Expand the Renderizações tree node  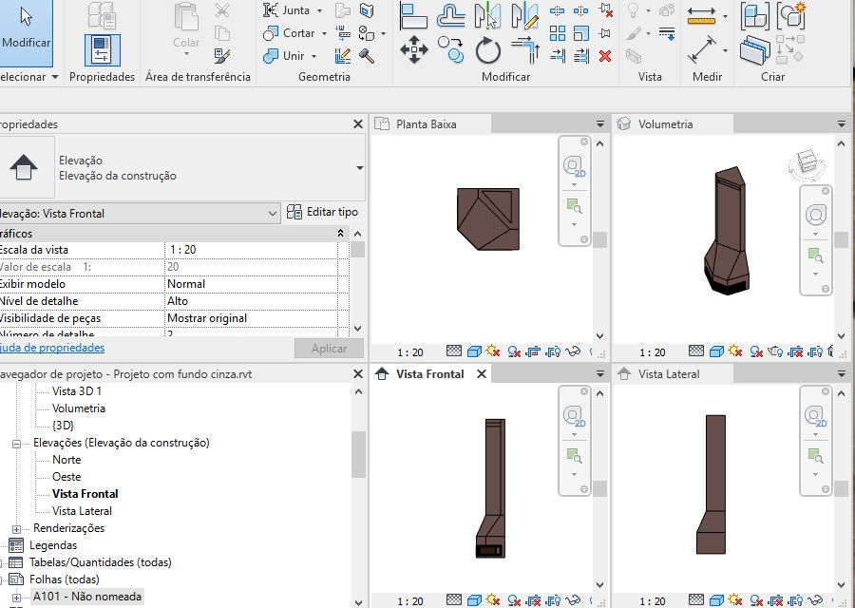pyautogui.click(x=17, y=529)
